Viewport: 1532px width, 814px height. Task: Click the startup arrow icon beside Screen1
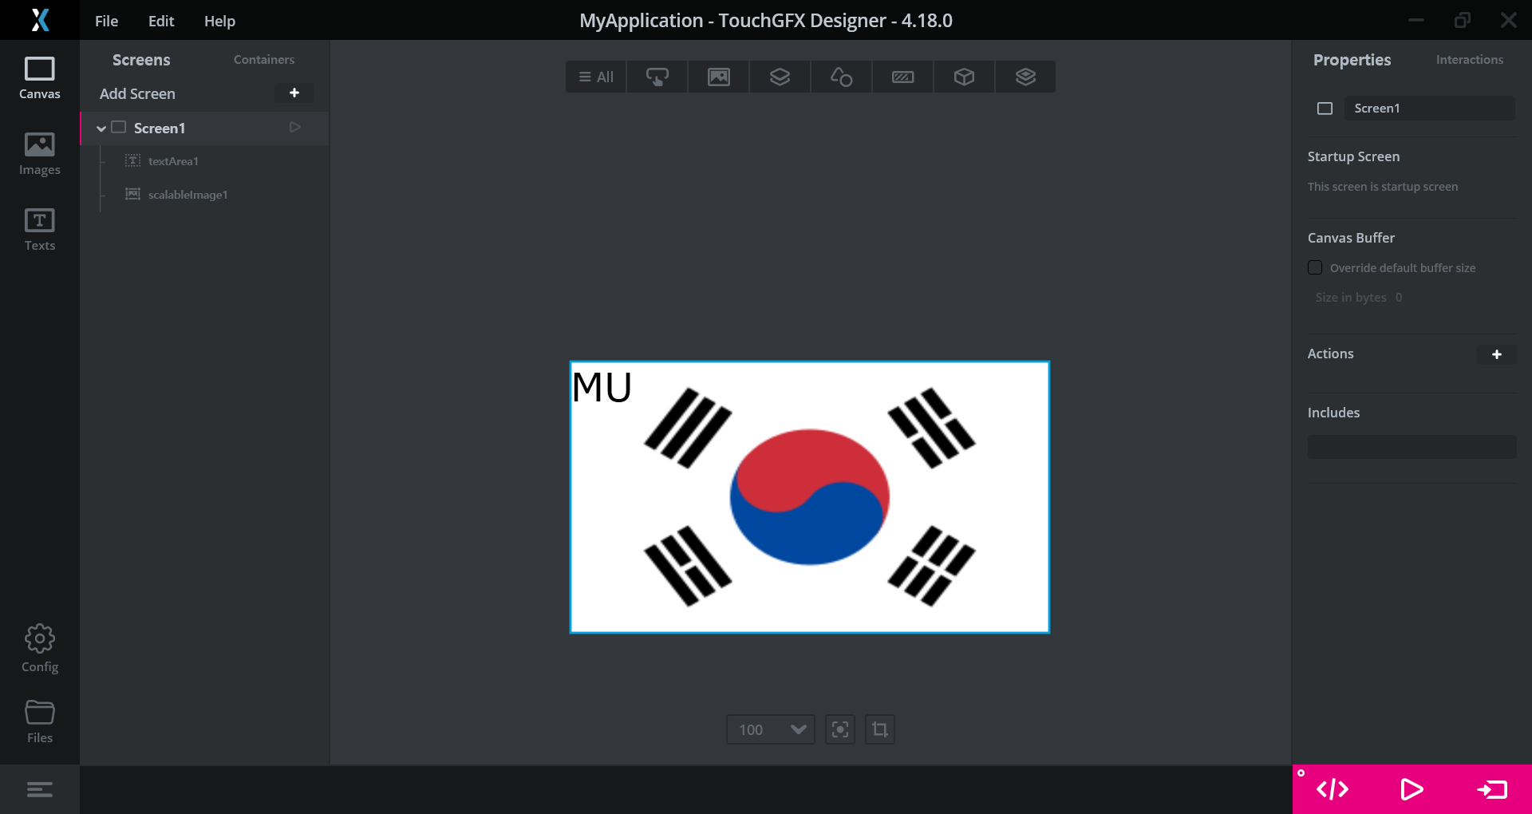click(295, 128)
